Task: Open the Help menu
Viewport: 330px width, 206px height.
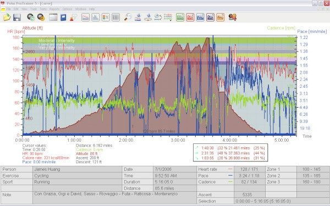Action: tap(92, 9)
